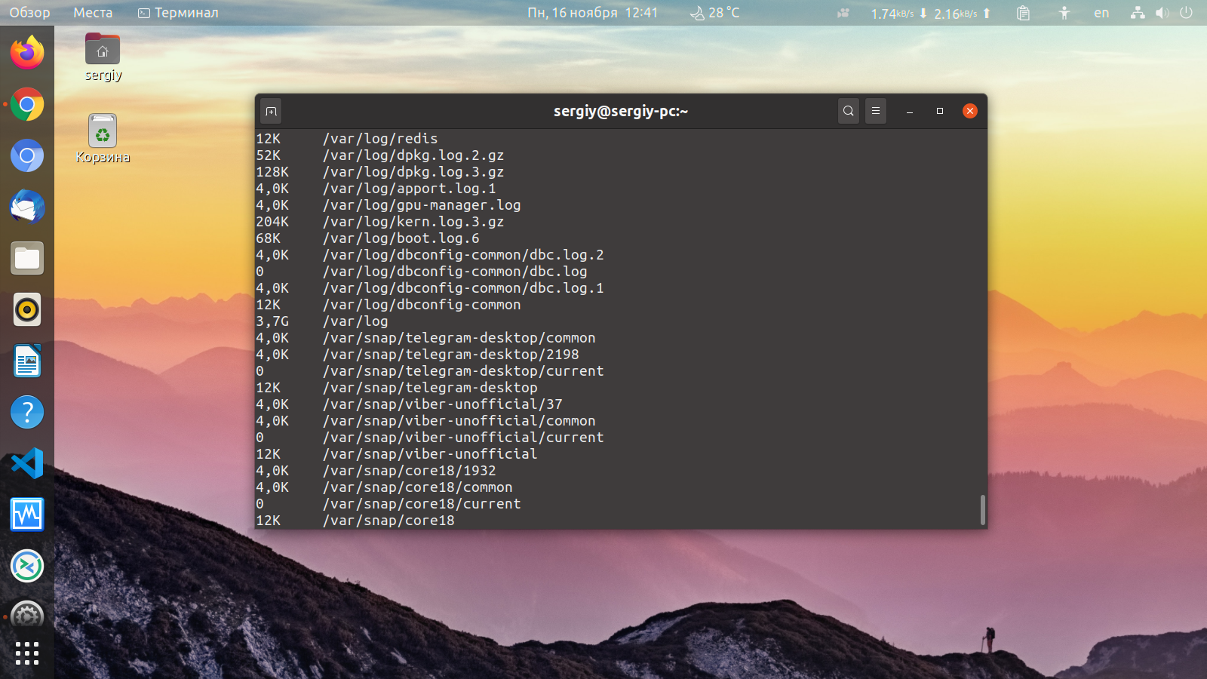Click the terminal title sergiy@sergiy-pc:~
The width and height of the screenshot is (1207, 679).
point(621,111)
